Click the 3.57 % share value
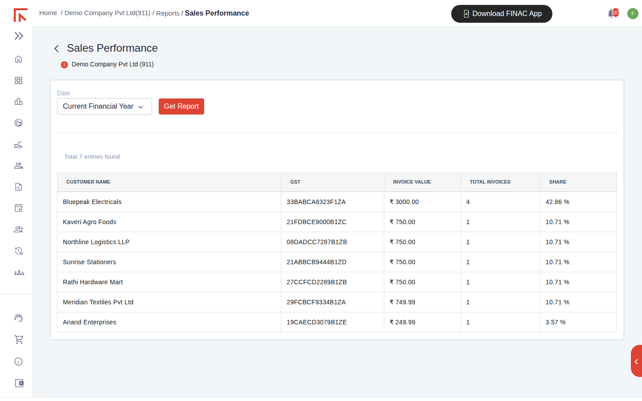The height and width of the screenshot is (401, 642). (x=556, y=322)
